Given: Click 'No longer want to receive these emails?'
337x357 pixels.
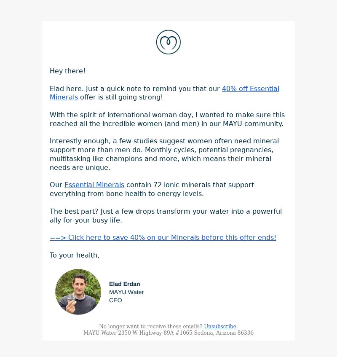Looking at the screenshot, I should click(x=151, y=326).
